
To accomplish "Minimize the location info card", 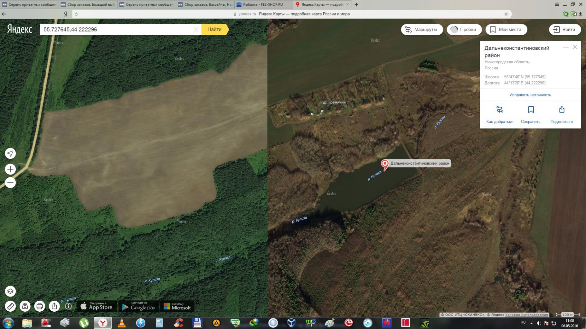I will click(566, 47).
